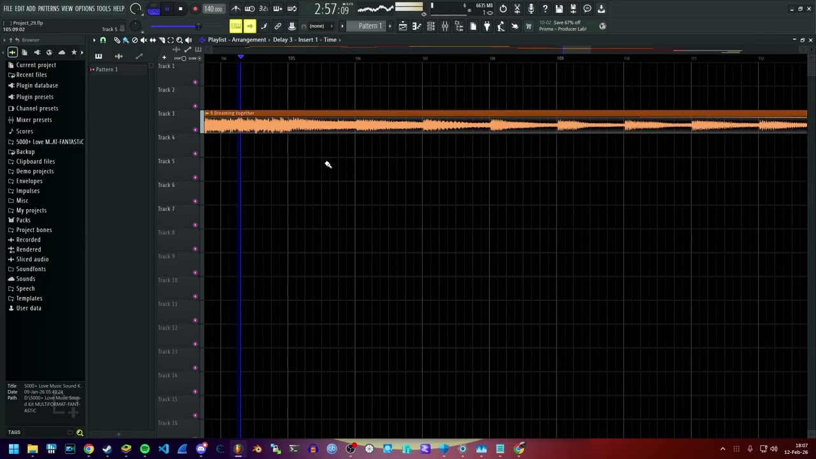Click bar 109 on the timeline ruler

point(560,59)
